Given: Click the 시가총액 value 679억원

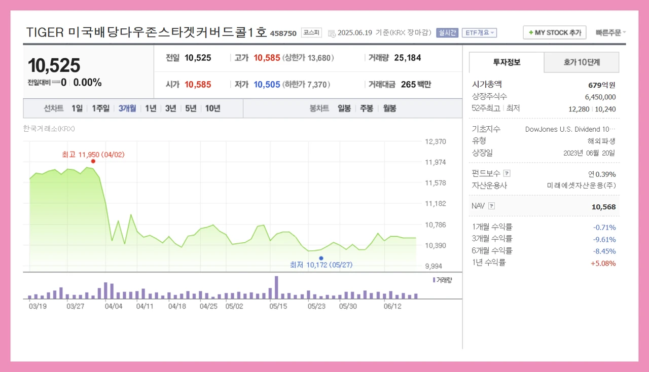Looking at the screenshot, I should (x=602, y=85).
